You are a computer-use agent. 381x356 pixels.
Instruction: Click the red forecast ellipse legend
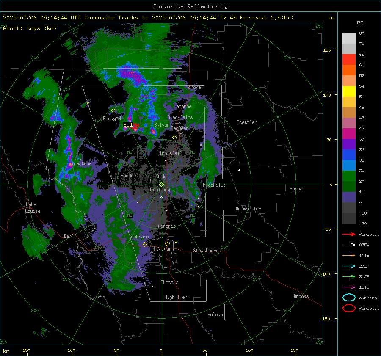point(349,308)
